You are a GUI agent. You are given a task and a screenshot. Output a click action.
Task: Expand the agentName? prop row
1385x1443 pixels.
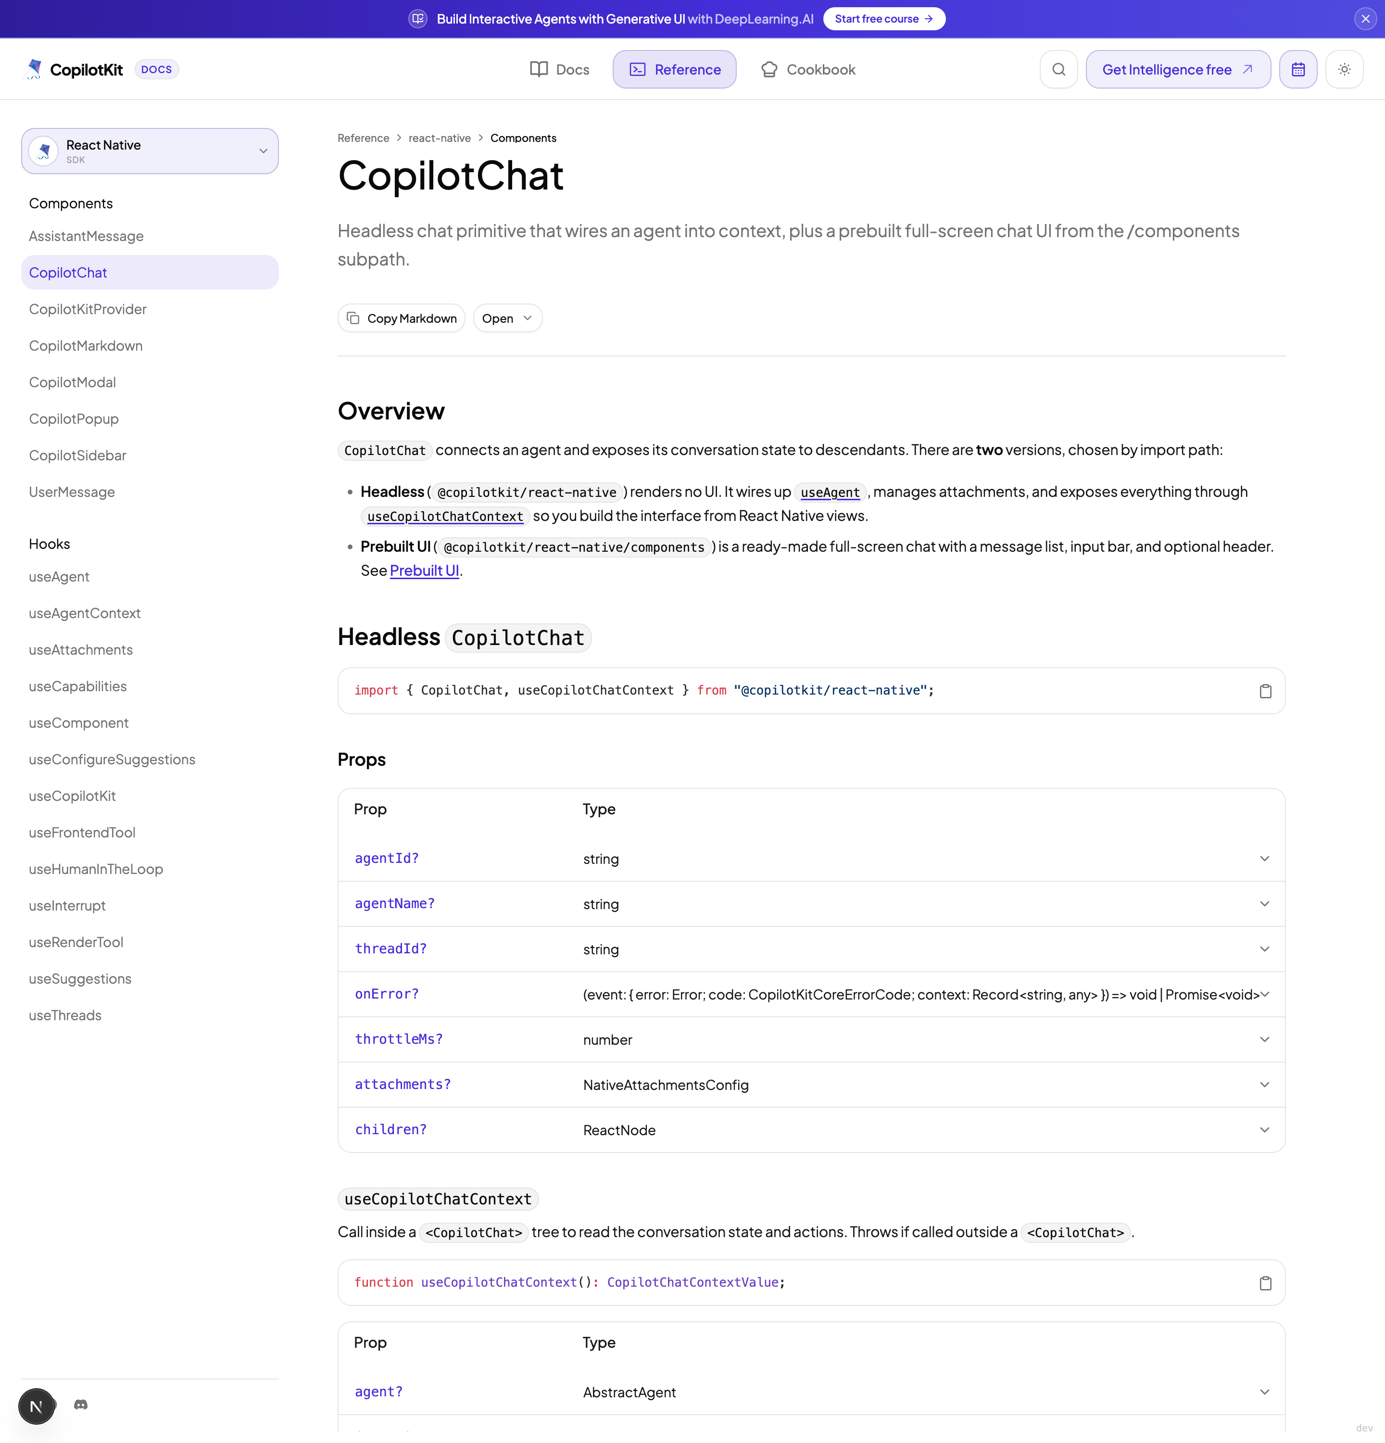coord(812,904)
